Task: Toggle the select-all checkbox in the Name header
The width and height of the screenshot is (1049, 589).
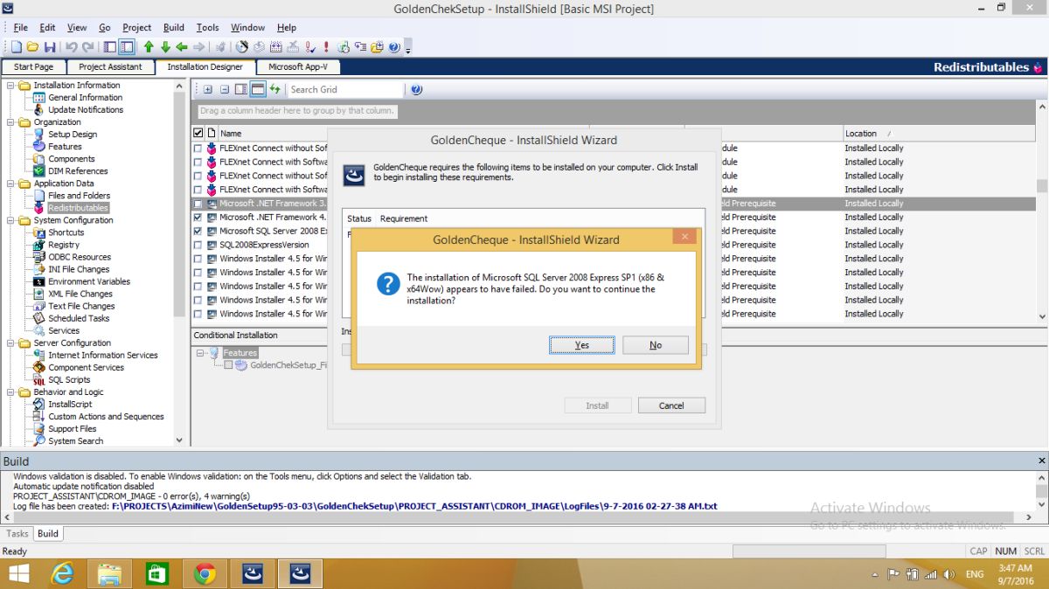Action: point(198,133)
